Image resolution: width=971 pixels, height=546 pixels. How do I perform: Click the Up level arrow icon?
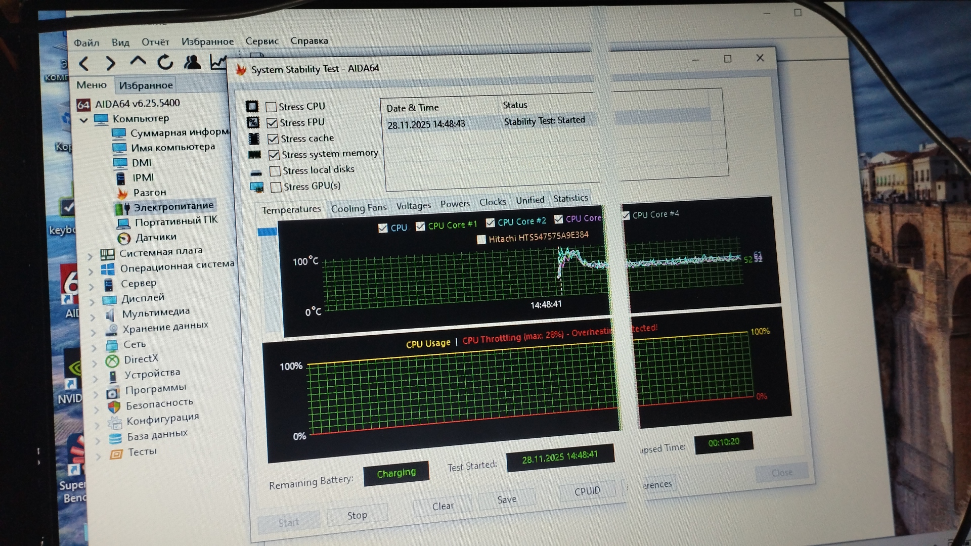click(x=138, y=62)
